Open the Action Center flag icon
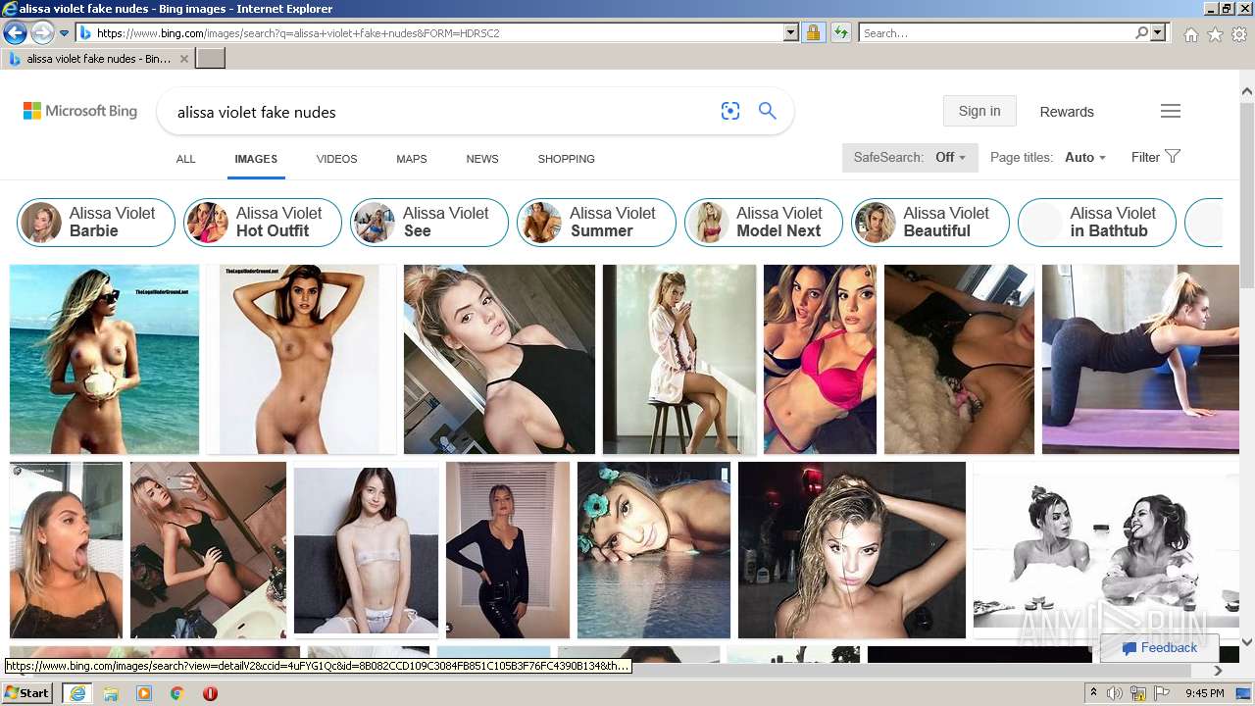1255x706 pixels. point(1162,693)
